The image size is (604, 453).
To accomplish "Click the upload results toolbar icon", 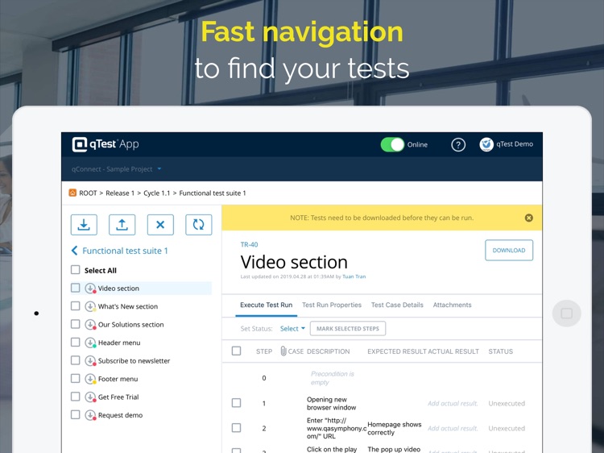I will click(122, 224).
